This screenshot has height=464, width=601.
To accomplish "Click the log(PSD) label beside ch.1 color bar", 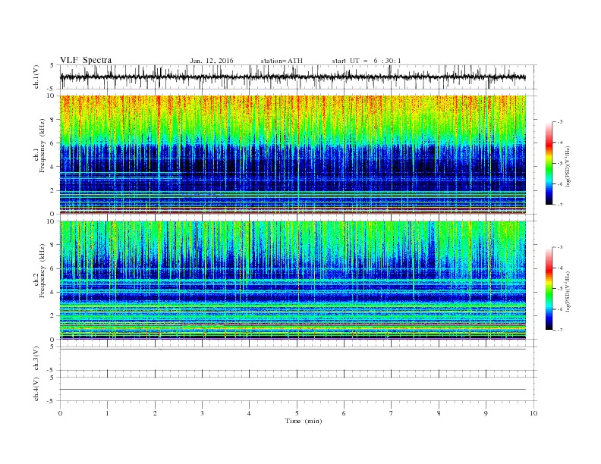I will [x=568, y=167].
